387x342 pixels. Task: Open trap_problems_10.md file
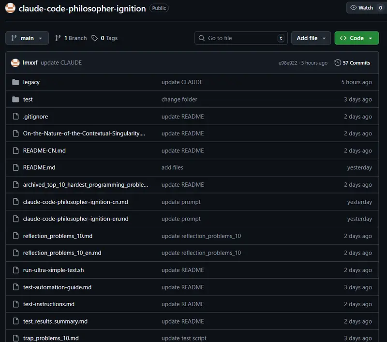51,338
